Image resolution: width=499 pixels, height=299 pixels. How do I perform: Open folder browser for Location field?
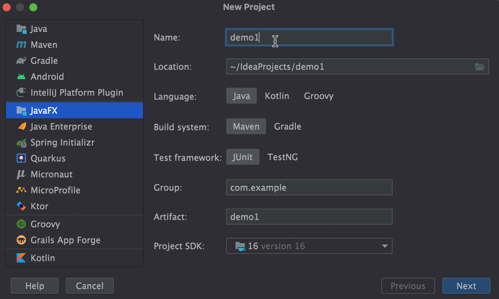(479, 67)
